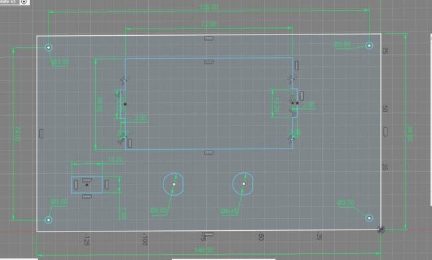Select horizontal constraint icon on blue rectangle's bottom edge
This screenshot has height=260, width=432.
(x=209, y=153)
